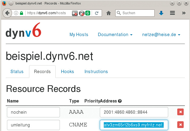Switch to the Status tab
190x131 pixels.
[17, 72]
